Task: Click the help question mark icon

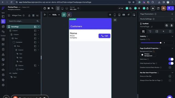Action: (x=45, y=8)
